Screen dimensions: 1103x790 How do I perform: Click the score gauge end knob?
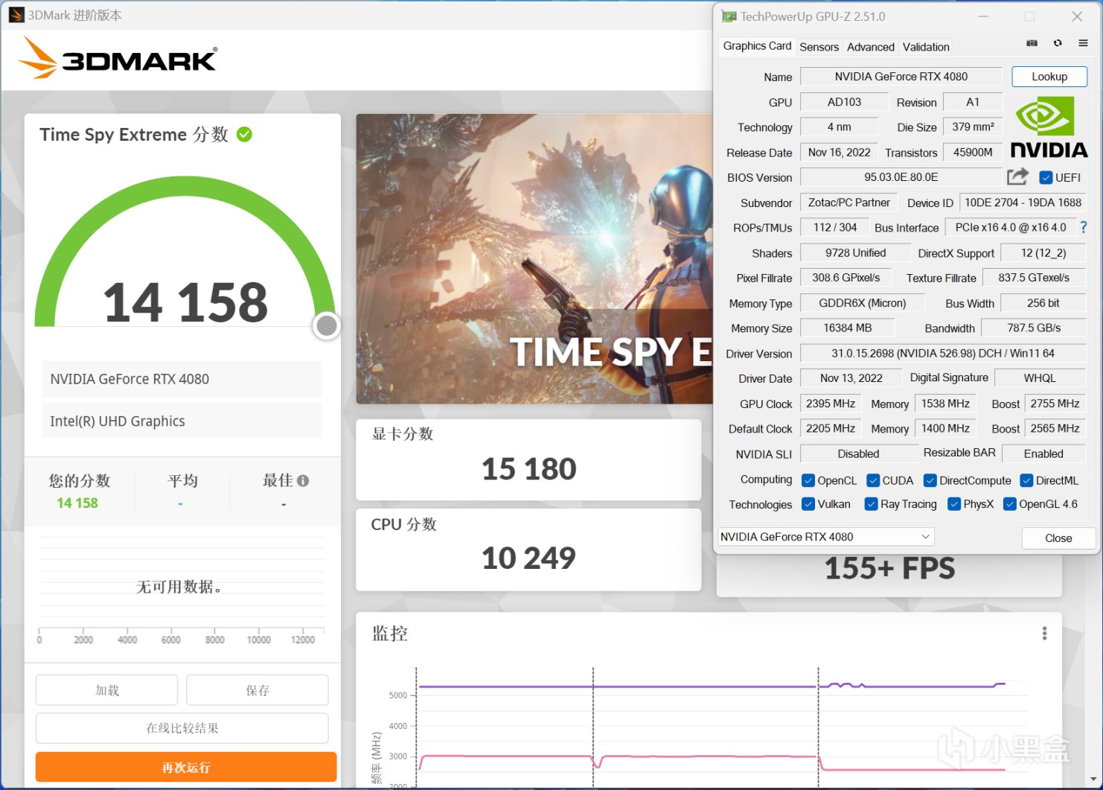327,325
